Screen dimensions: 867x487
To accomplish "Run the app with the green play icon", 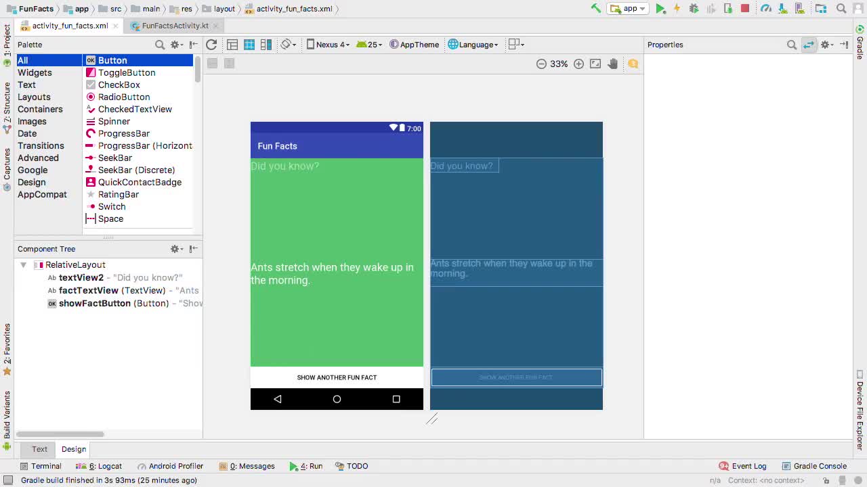I will 660,8.
